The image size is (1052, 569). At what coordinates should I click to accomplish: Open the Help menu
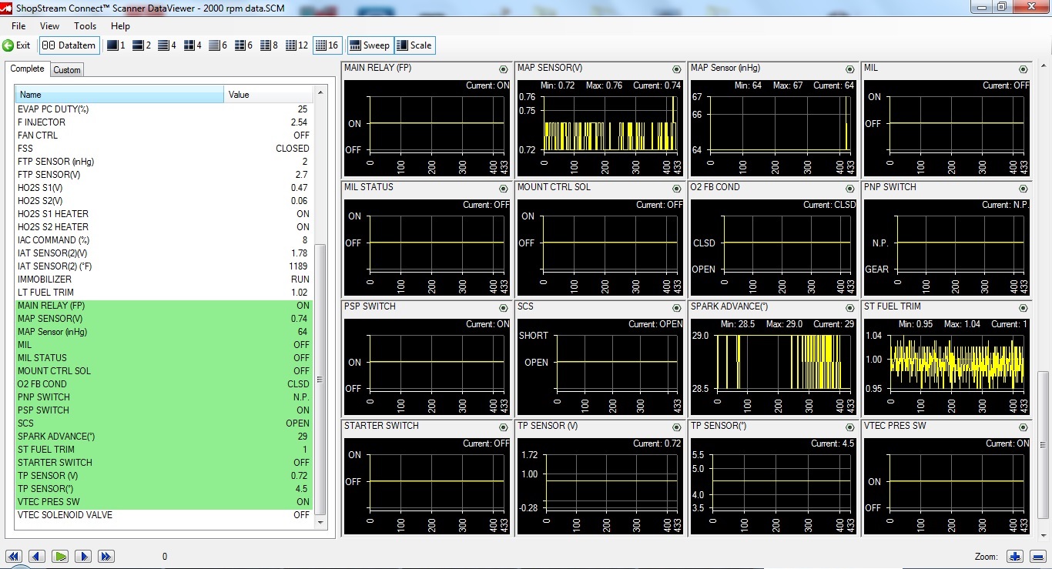click(120, 26)
